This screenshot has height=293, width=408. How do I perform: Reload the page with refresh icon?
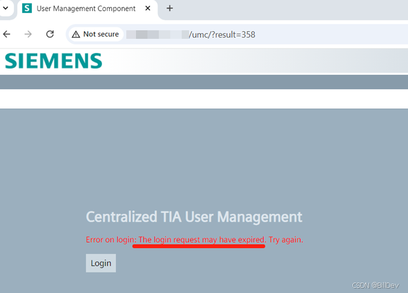(x=50, y=34)
